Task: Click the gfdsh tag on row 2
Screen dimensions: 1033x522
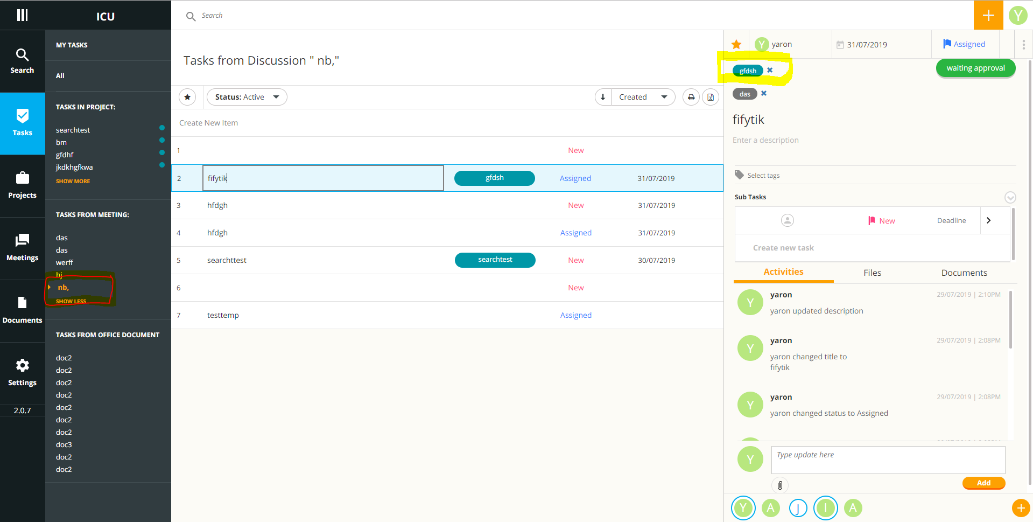Action: click(x=495, y=178)
